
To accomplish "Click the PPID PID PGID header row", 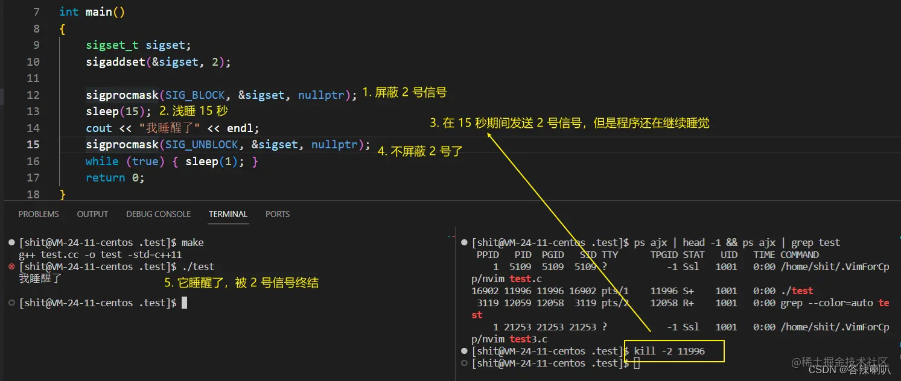I will [x=648, y=254].
